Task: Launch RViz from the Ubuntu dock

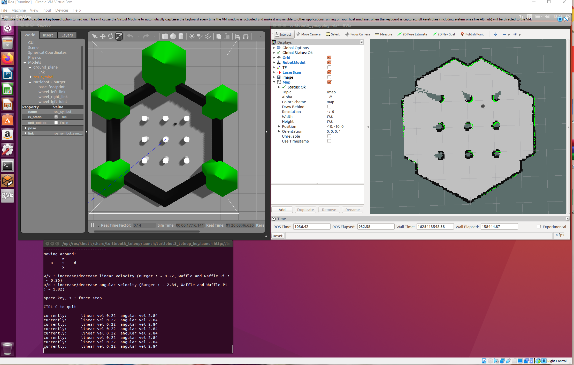Action: pyautogui.click(x=7, y=196)
